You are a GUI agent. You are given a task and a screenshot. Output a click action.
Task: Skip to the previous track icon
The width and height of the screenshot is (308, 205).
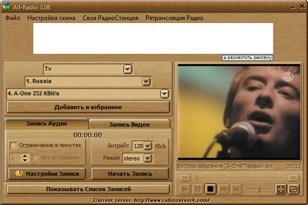223,189
